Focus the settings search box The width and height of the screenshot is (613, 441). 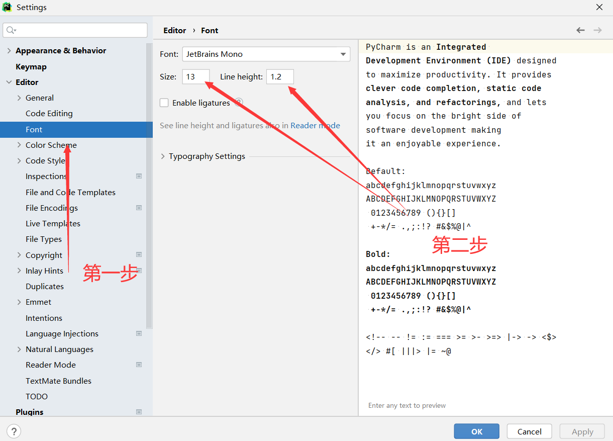point(75,30)
